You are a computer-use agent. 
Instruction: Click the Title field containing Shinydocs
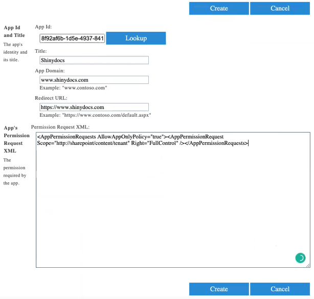point(94,60)
